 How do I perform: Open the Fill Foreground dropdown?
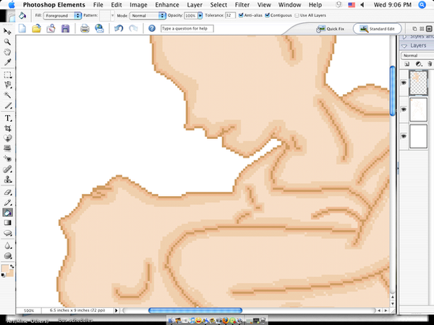[x=62, y=15]
